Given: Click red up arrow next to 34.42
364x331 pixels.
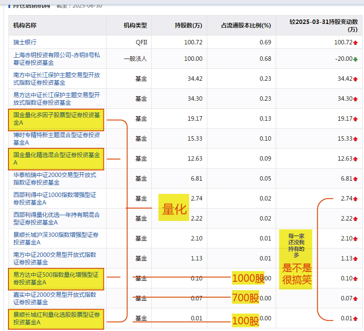Looking at the screenshot, I should 355,79.
